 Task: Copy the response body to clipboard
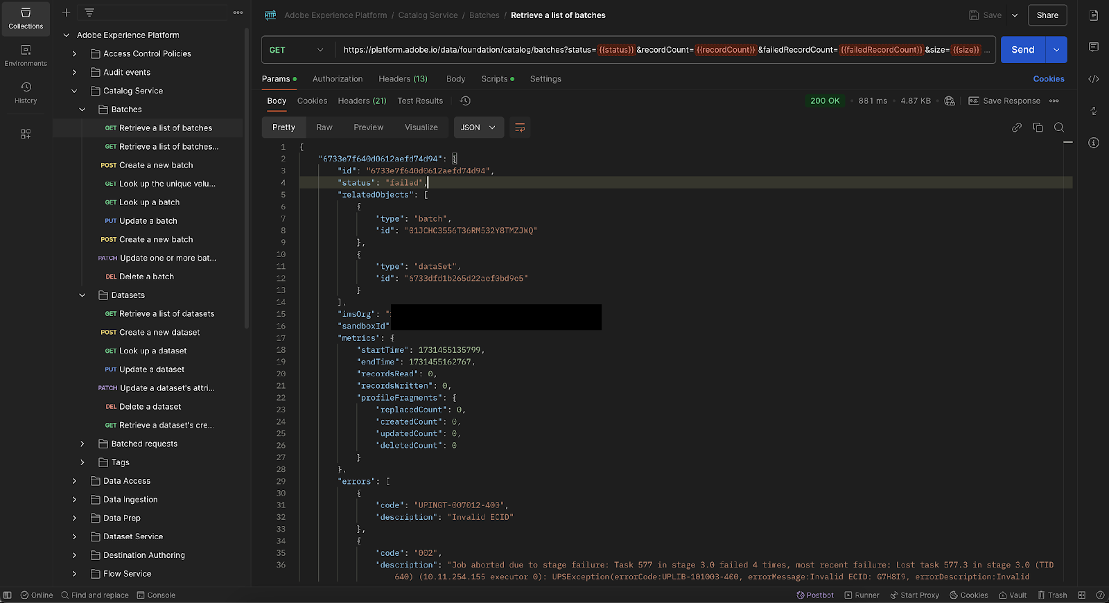(x=1038, y=128)
